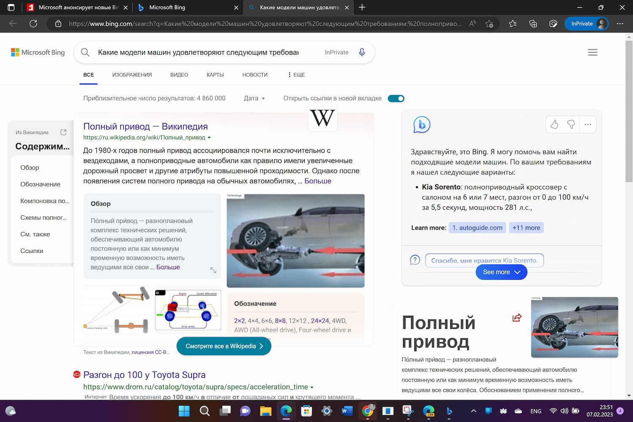
Task: Launch Microsoft Word from the taskbar
Action: pyautogui.click(x=347, y=411)
